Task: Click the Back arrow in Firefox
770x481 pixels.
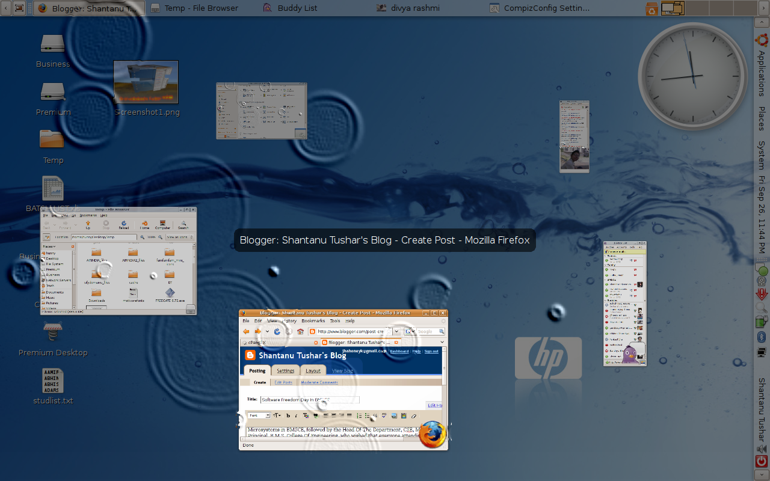Action: point(246,331)
